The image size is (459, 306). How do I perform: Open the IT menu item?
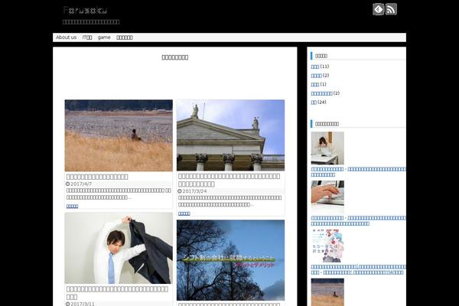pyautogui.click(x=87, y=37)
